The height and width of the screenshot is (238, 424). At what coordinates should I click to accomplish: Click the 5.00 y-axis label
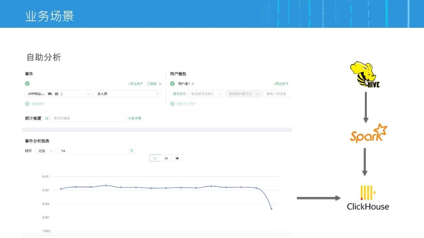[x=46, y=176]
